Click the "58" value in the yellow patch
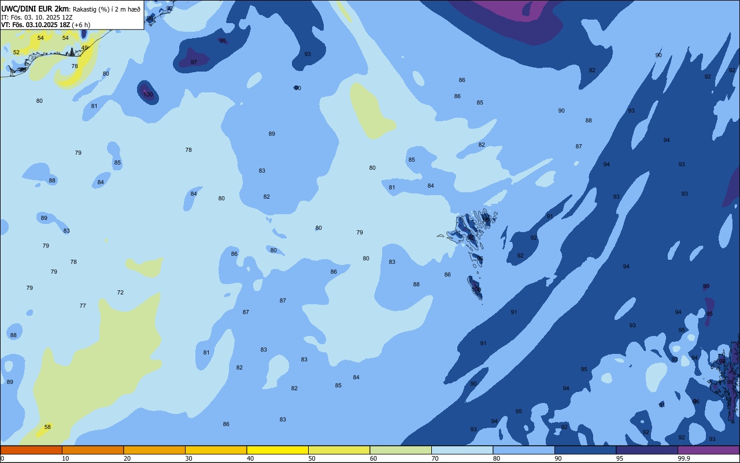 (47, 427)
